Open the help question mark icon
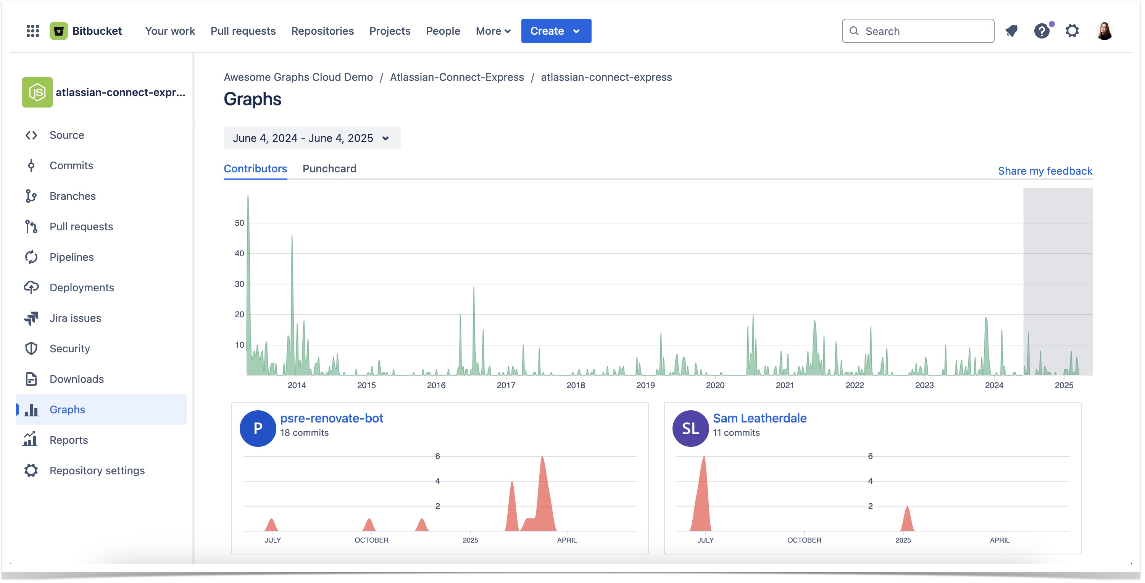The width and height of the screenshot is (1145, 583). 1042,31
